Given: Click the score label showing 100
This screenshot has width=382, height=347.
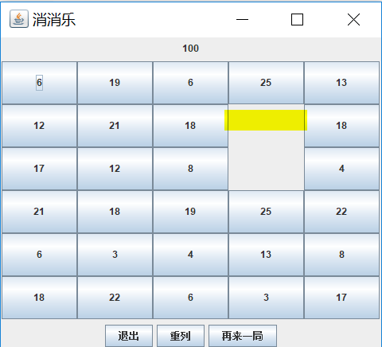Looking at the screenshot, I should (190, 49).
